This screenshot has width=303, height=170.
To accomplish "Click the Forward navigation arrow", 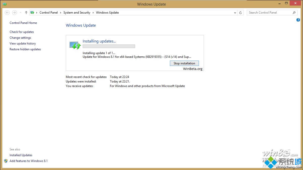I will pyautogui.click(x=14, y=13).
